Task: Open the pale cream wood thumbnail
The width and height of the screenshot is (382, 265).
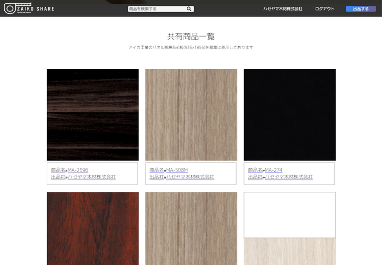Action: coord(290,251)
